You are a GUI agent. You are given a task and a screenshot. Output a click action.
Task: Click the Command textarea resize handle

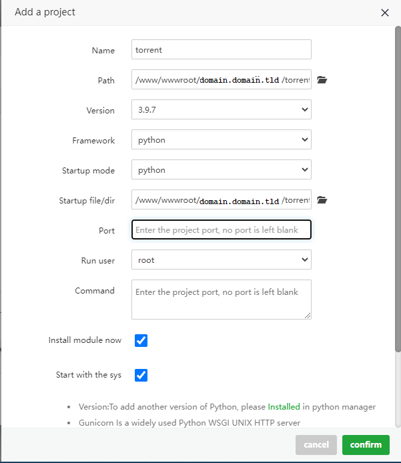coord(308,316)
